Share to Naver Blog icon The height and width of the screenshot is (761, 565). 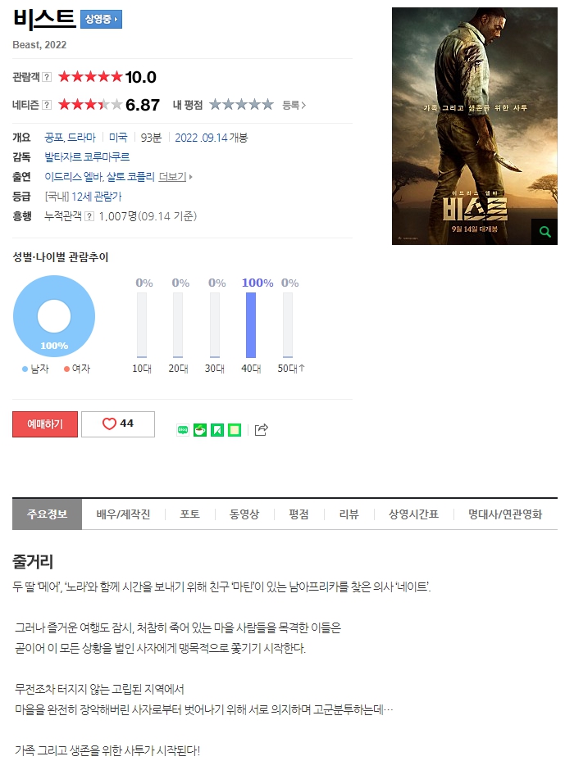click(183, 430)
